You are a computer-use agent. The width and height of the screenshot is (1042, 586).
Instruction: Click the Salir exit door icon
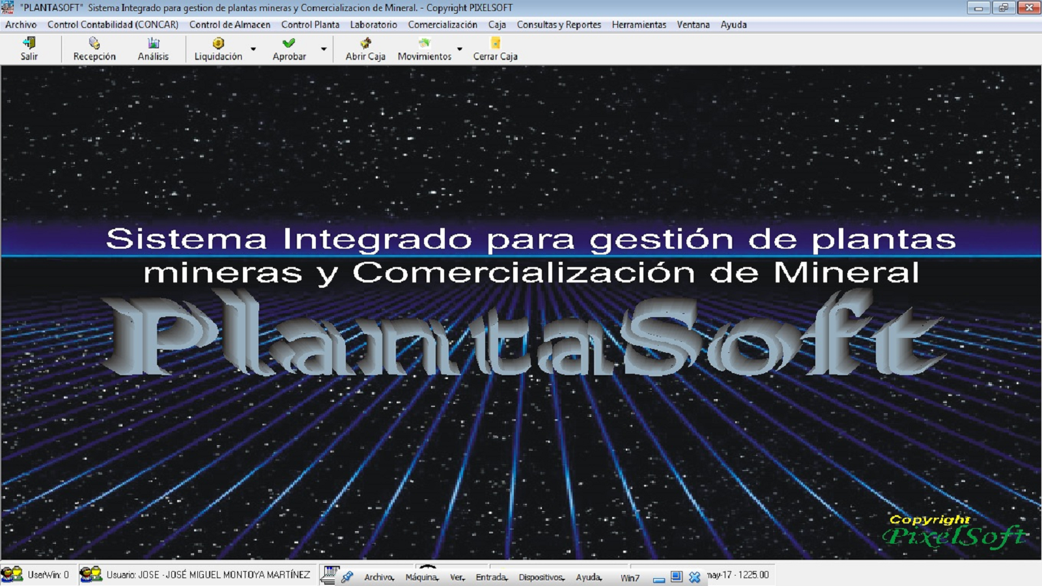[29, 43]
